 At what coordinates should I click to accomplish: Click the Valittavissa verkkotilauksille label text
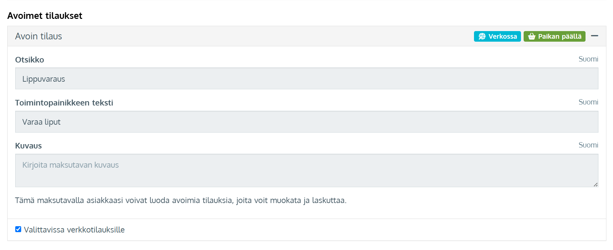(74, 230)
